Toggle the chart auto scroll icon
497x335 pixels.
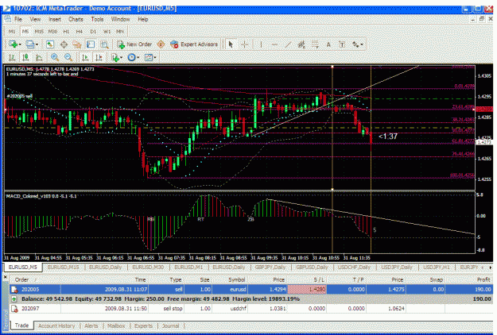[x=85, y=57]
